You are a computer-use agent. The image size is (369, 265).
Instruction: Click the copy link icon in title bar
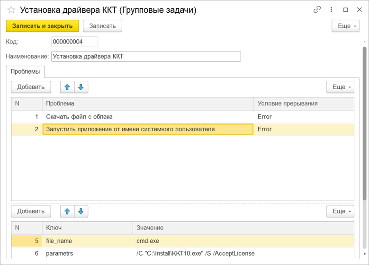click(x=317, y=9)
